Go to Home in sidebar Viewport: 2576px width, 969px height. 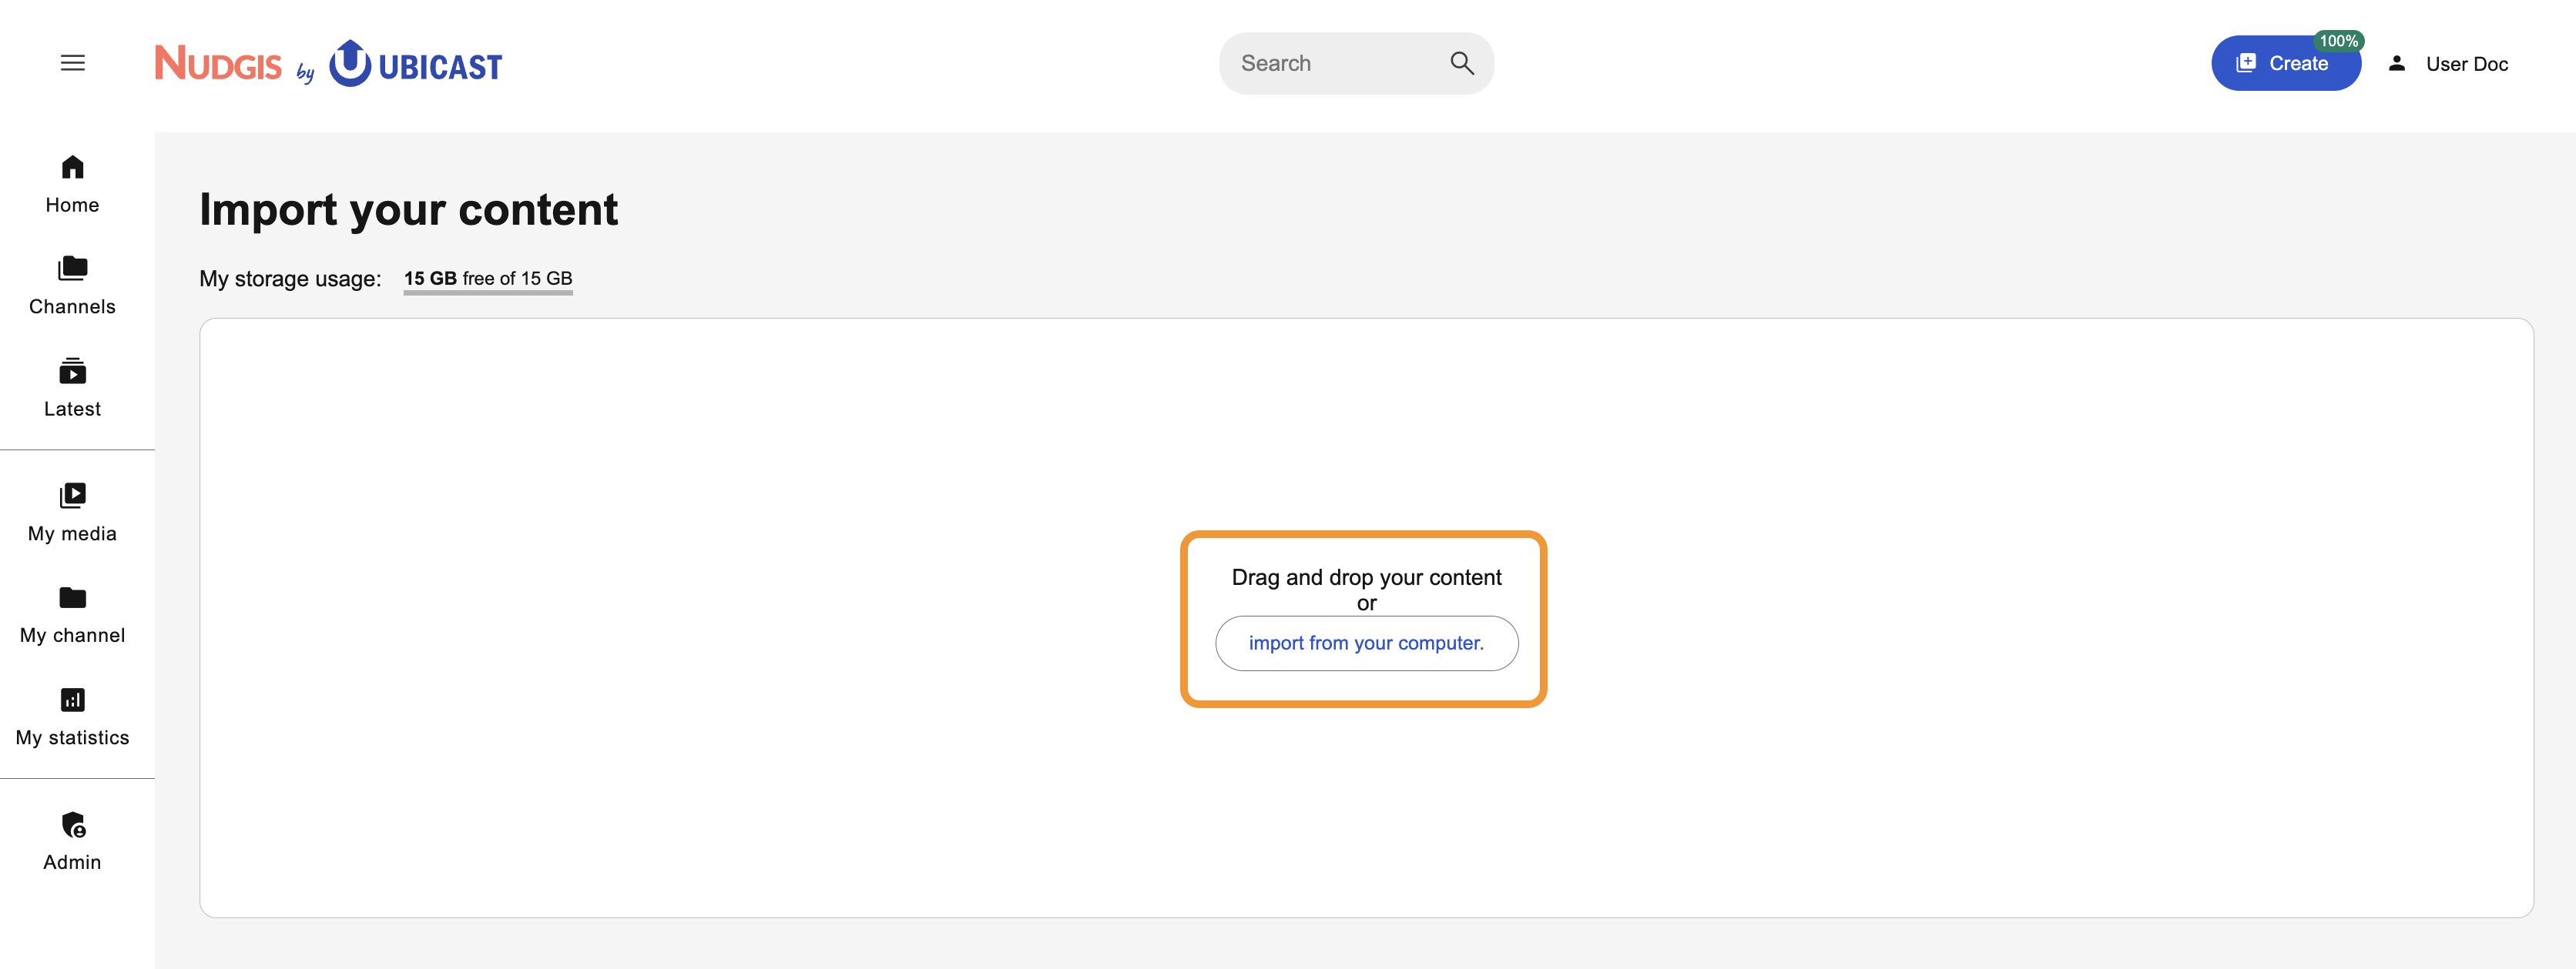(x=72, y=185)
